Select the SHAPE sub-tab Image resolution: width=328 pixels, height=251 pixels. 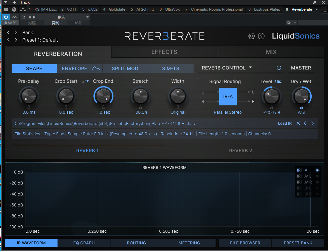[34, 68]
